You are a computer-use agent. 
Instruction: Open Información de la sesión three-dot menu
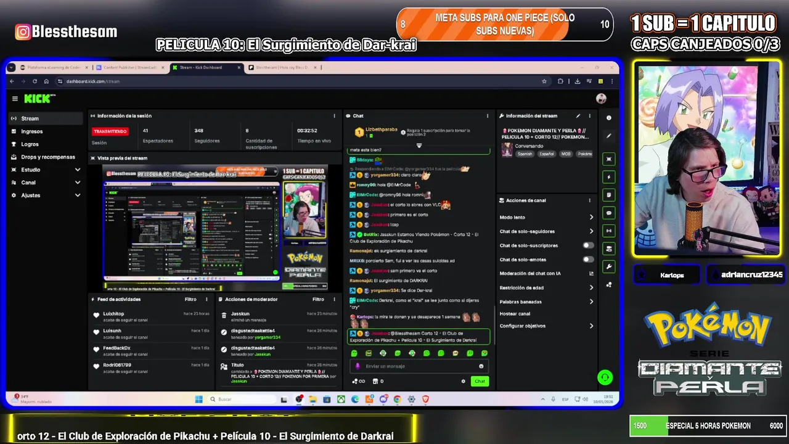334,116
